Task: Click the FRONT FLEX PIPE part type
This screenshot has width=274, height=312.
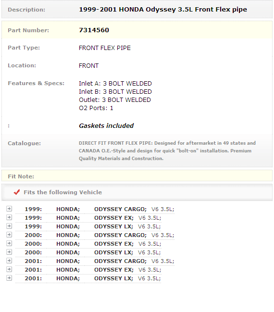Action: point(105,48)
